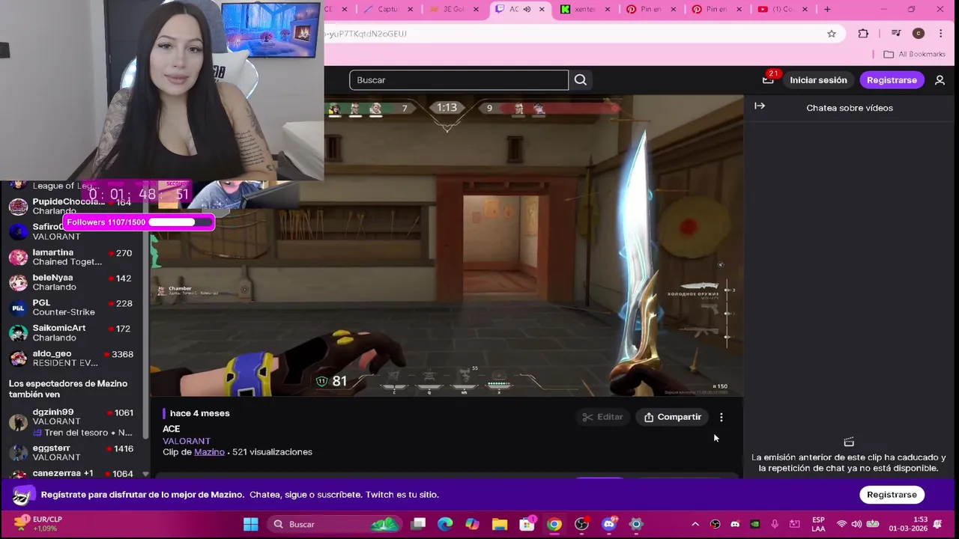Open volume control in system tray
Image resolution: width=959 pixels, height=539 pixels.
tap(856, 524)
